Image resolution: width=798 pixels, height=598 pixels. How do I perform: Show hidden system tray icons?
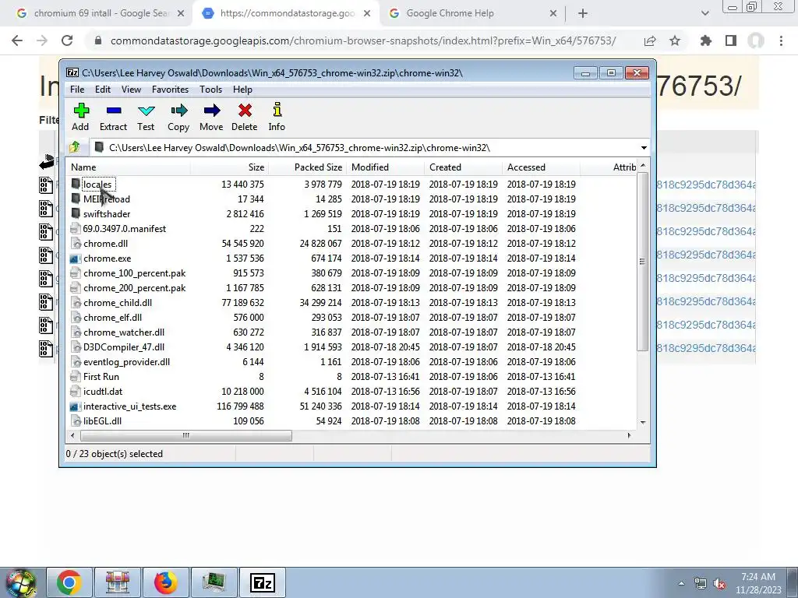[x=681, y=584]
